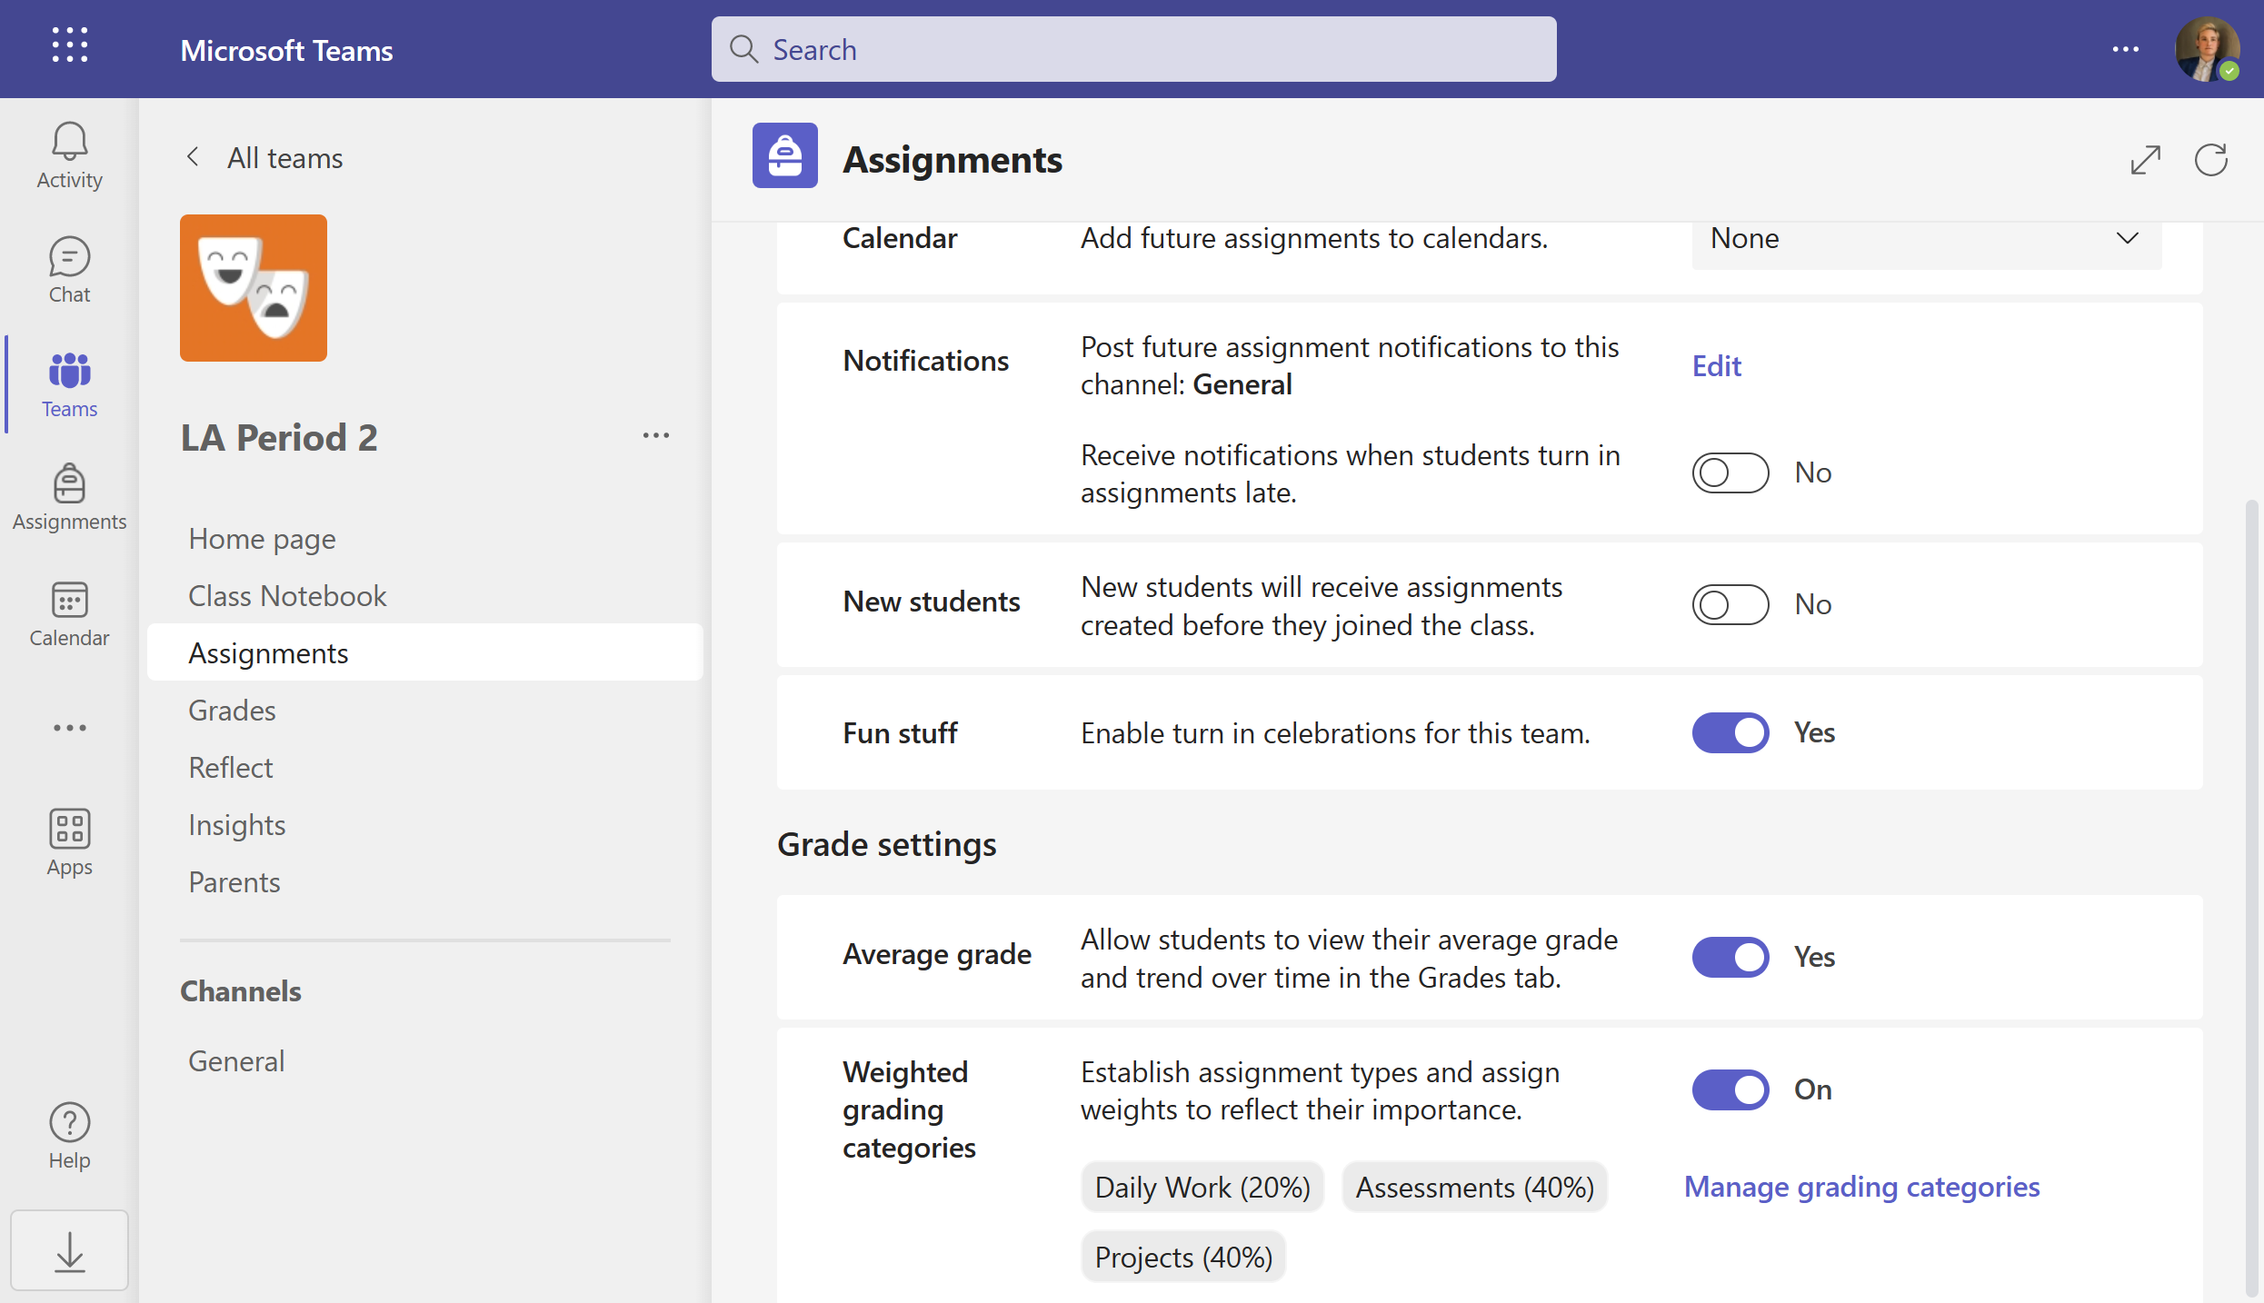Switch to the Grades tab
The image size is (2264, 1303).
[x=232, y=711]
